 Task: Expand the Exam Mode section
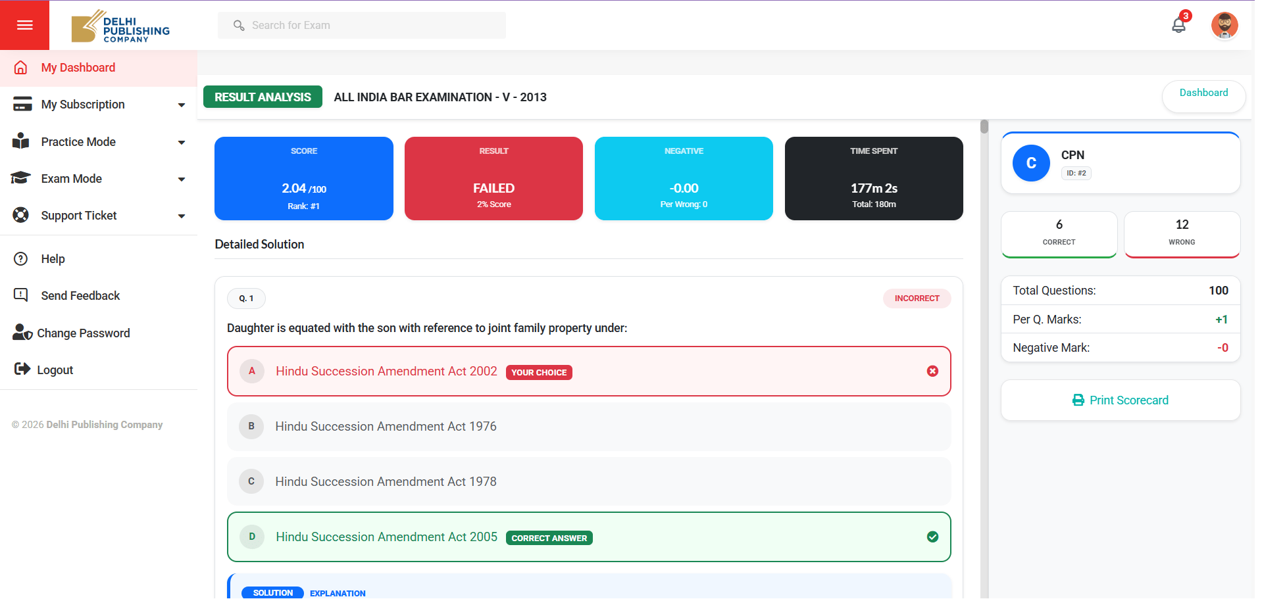pyautogui.click(x=99, y=178)
